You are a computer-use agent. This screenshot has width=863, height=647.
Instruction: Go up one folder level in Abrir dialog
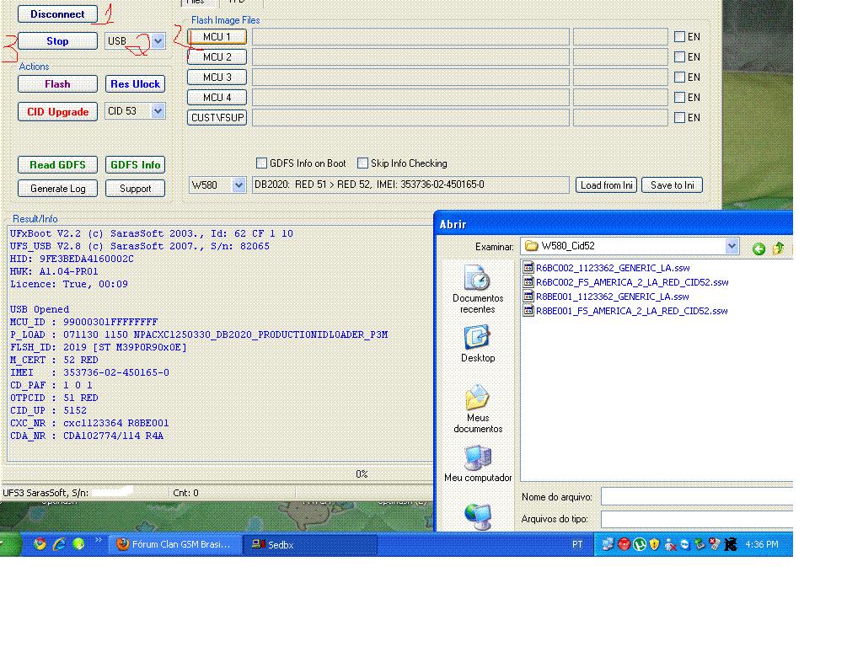click(x=778, y=249)
